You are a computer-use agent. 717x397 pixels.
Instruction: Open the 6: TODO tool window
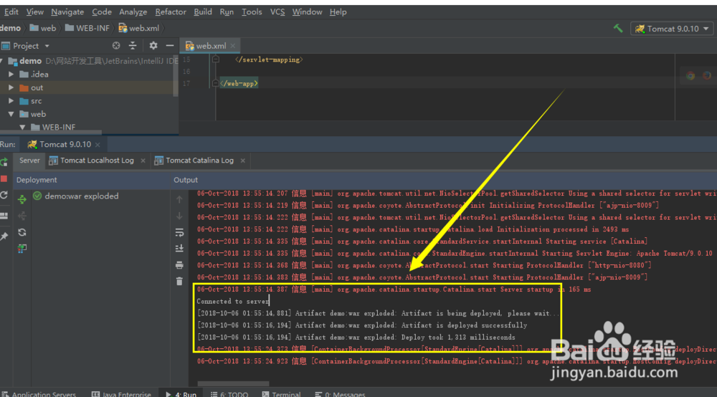click(229, 394)
